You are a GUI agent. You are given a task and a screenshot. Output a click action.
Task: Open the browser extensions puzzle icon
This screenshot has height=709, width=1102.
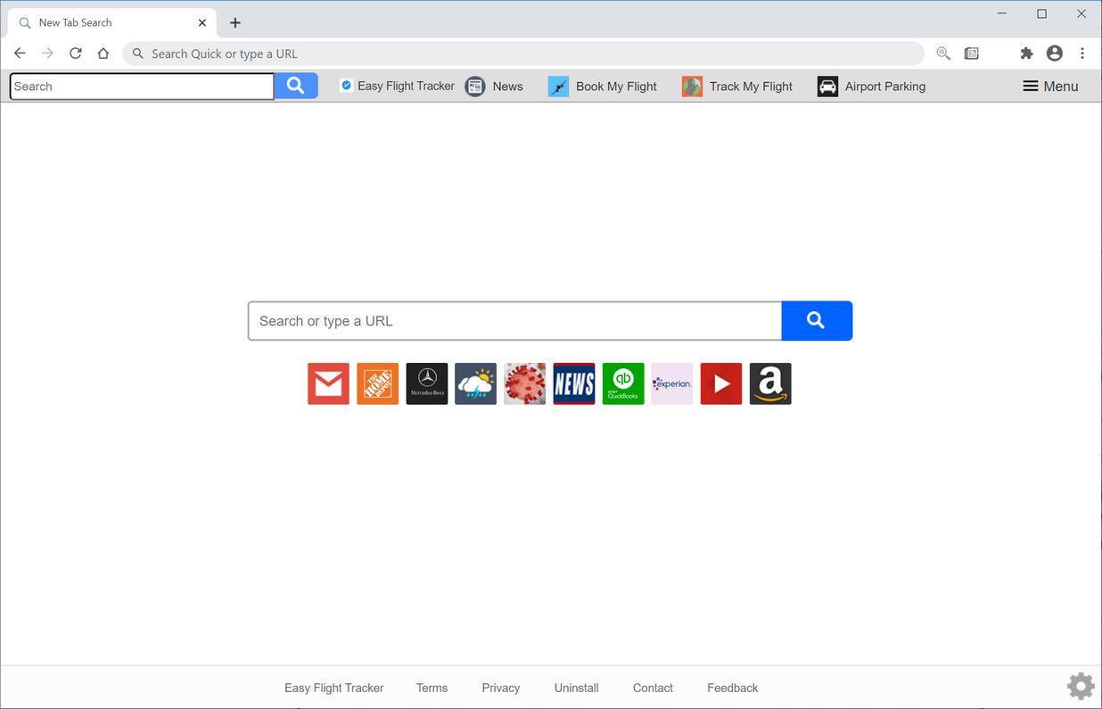point(1026,54)
